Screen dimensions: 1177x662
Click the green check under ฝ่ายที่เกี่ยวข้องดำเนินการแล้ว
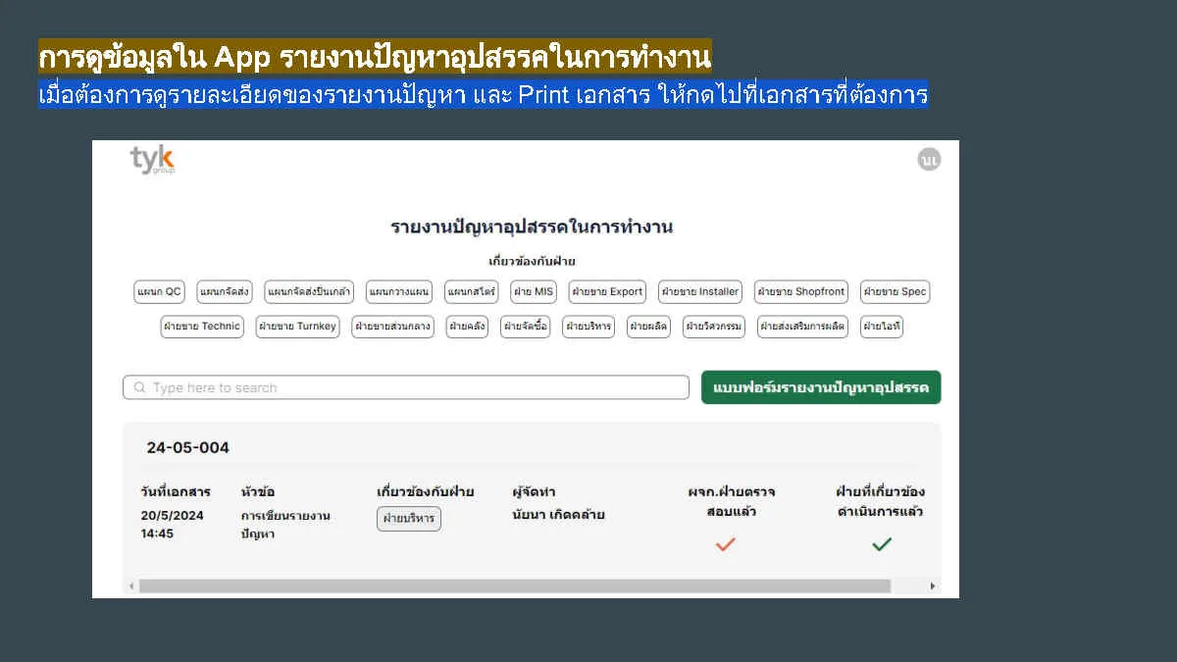coord(882,543)
